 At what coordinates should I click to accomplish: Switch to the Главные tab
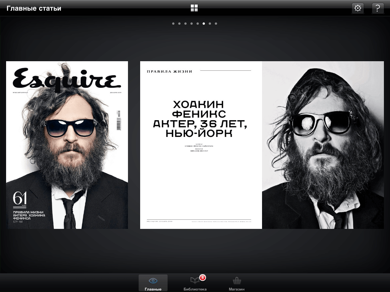153,283
